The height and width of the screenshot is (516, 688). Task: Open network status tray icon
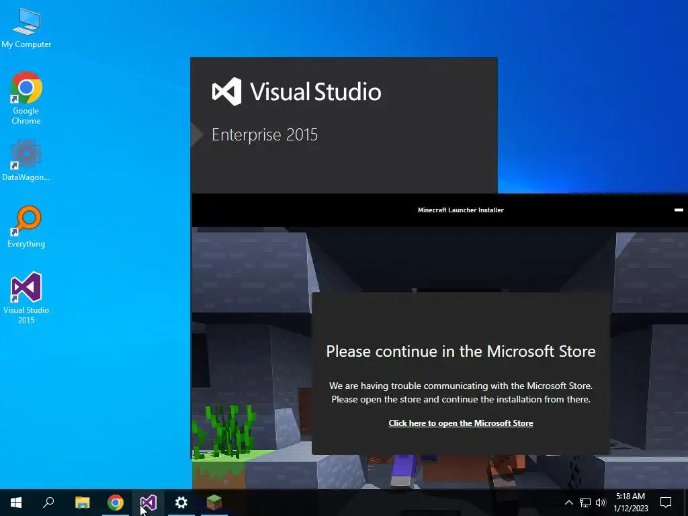click(585, 503)
